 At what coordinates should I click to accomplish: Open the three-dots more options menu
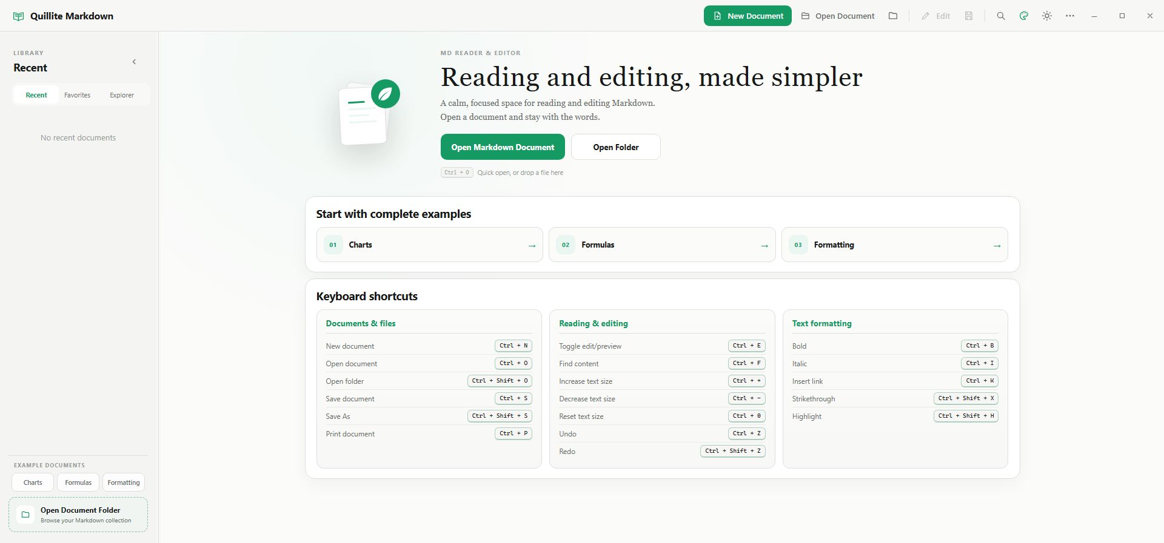tap(1070, 16)
